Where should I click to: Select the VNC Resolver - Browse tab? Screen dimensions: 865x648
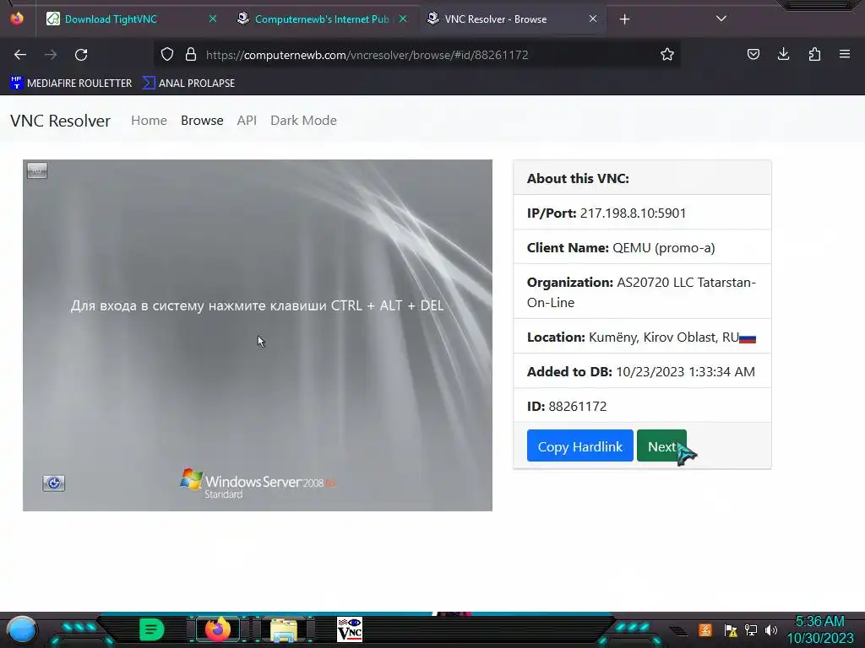pyautogui.click(x=513, y=19)
